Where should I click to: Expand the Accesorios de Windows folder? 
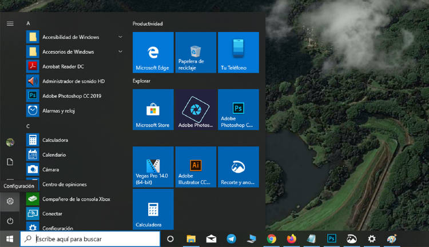tap(74, 51)
